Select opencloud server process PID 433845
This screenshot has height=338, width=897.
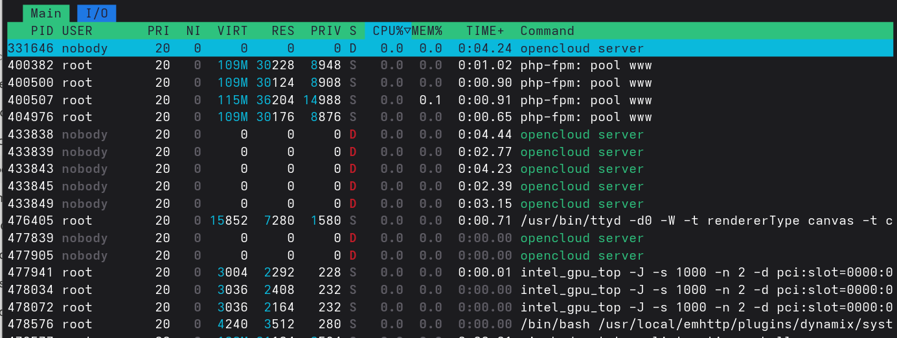[x=449, y=186]
